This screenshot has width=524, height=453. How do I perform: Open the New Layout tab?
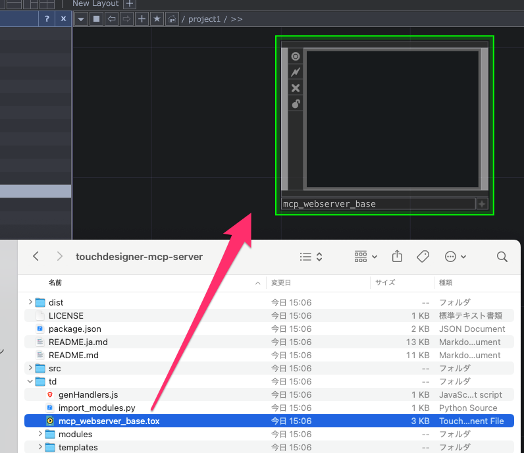pyautogui.click(x=95, y=4)
